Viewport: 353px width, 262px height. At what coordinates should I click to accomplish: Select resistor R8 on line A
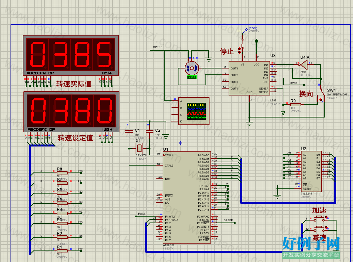[62, 172]
